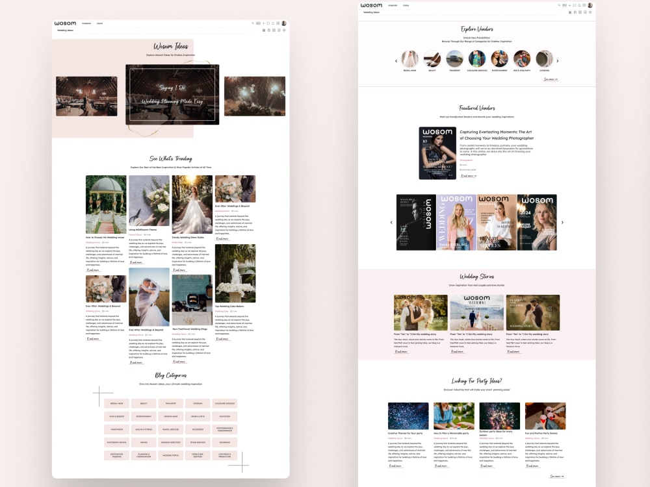The width and height of the screenshot is (650, 487).
Task: Open the Wosom 2024 magazine cover in the carousel
Action: (x=537, y=222)
